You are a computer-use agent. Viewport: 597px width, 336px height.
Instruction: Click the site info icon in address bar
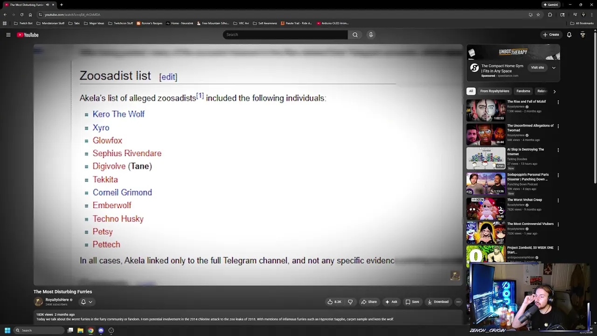[40, 14]
